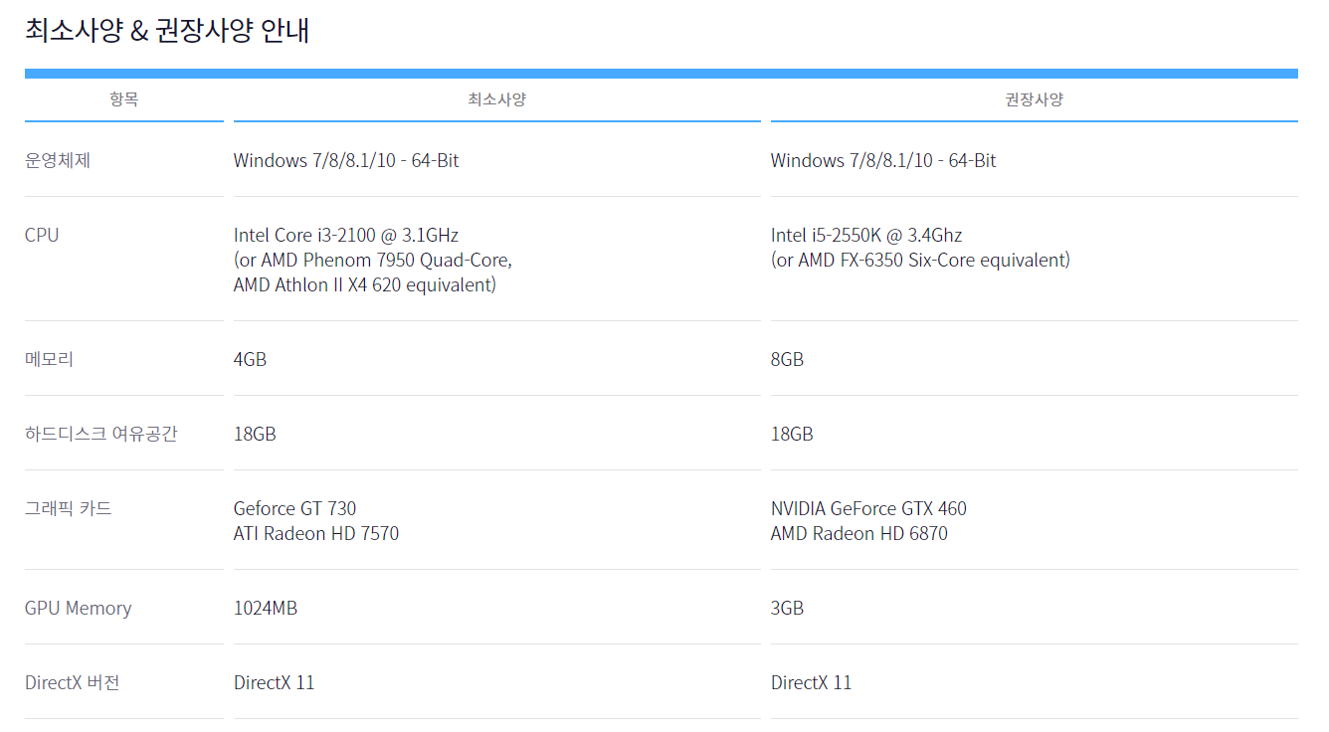Click Intel i5-2550K @ 3.4Ghz text
Image resolution: width=1329 pixels, height=732 pixels.
coord(866,235)
